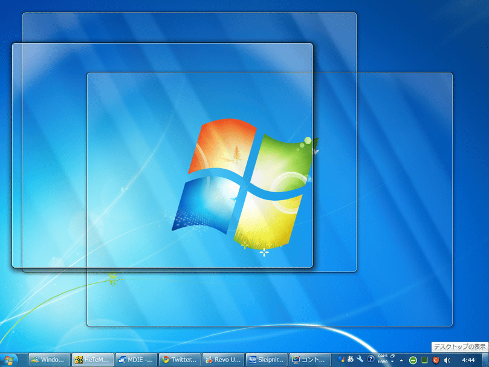Click the green square tray icon
This screenshot has width=489, height=367.
pos(424,360)
